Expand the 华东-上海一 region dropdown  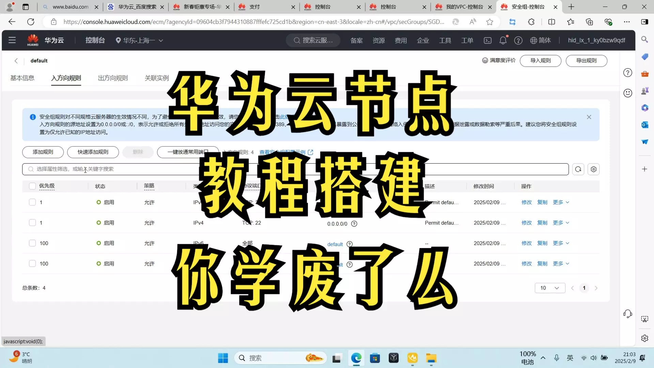[x=140, y=41]
